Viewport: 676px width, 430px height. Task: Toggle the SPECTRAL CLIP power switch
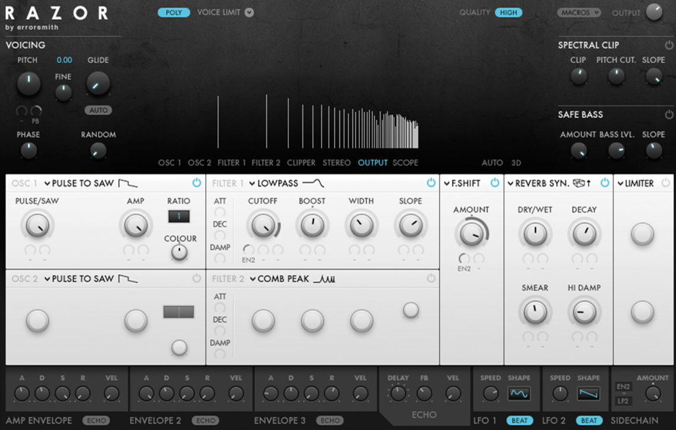(669, 44)
